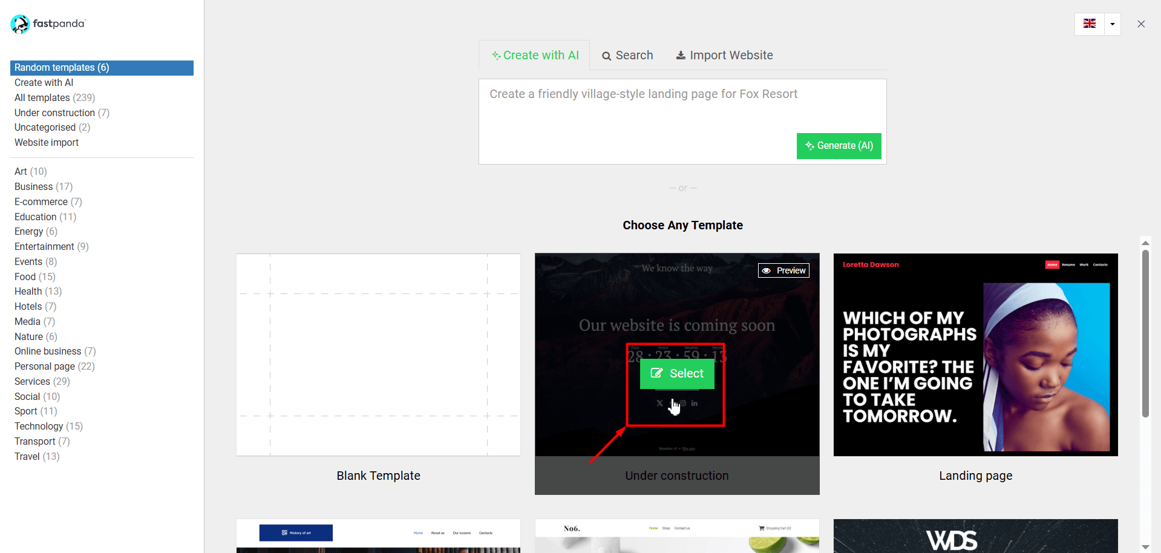Open the language dropdown arrow
The image size is (1161, 553).
(1112, 24)
